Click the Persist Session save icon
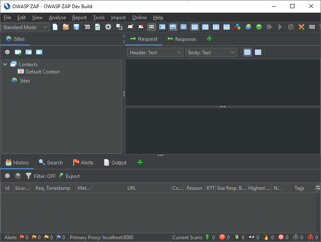321x242 pixels. click(x=76, y=27)
